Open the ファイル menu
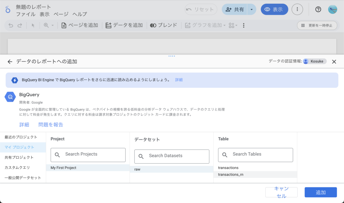Viewport: 344px width, 203px height. pyautogui.click(x=26, y=14)
